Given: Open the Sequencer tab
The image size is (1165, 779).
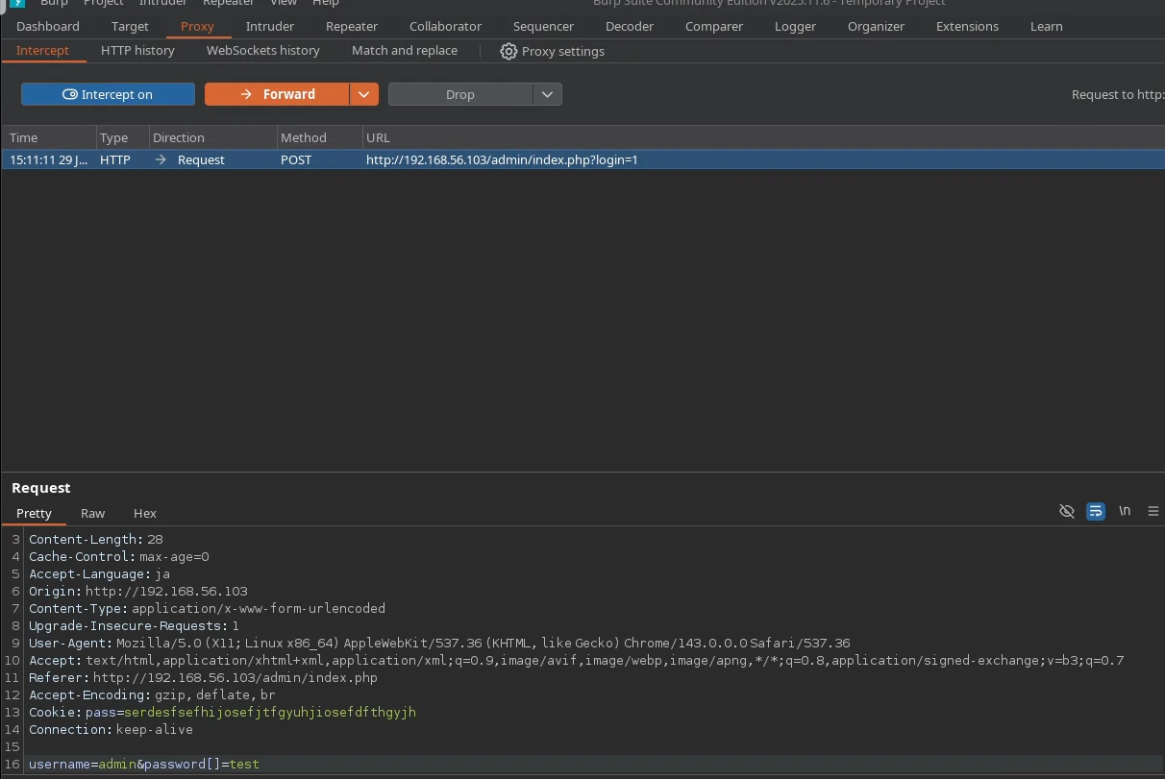Looking at the screenshot, I should tap(543, 26).
